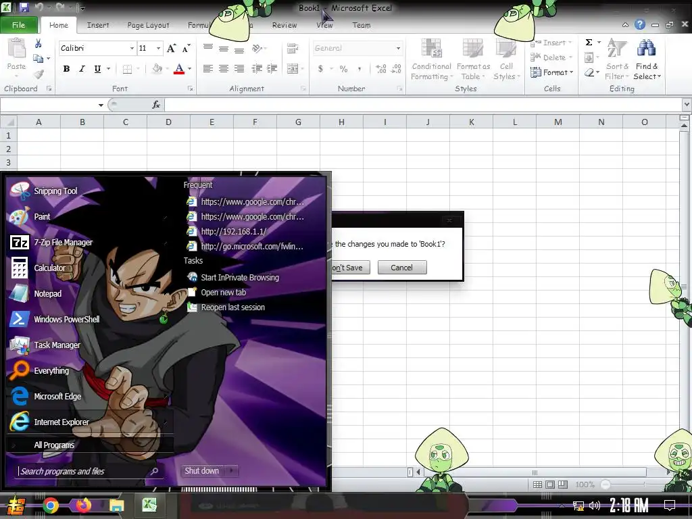Click the Decrease Decimal icon
The image size is (692, 519).
[x=396, y=68]
